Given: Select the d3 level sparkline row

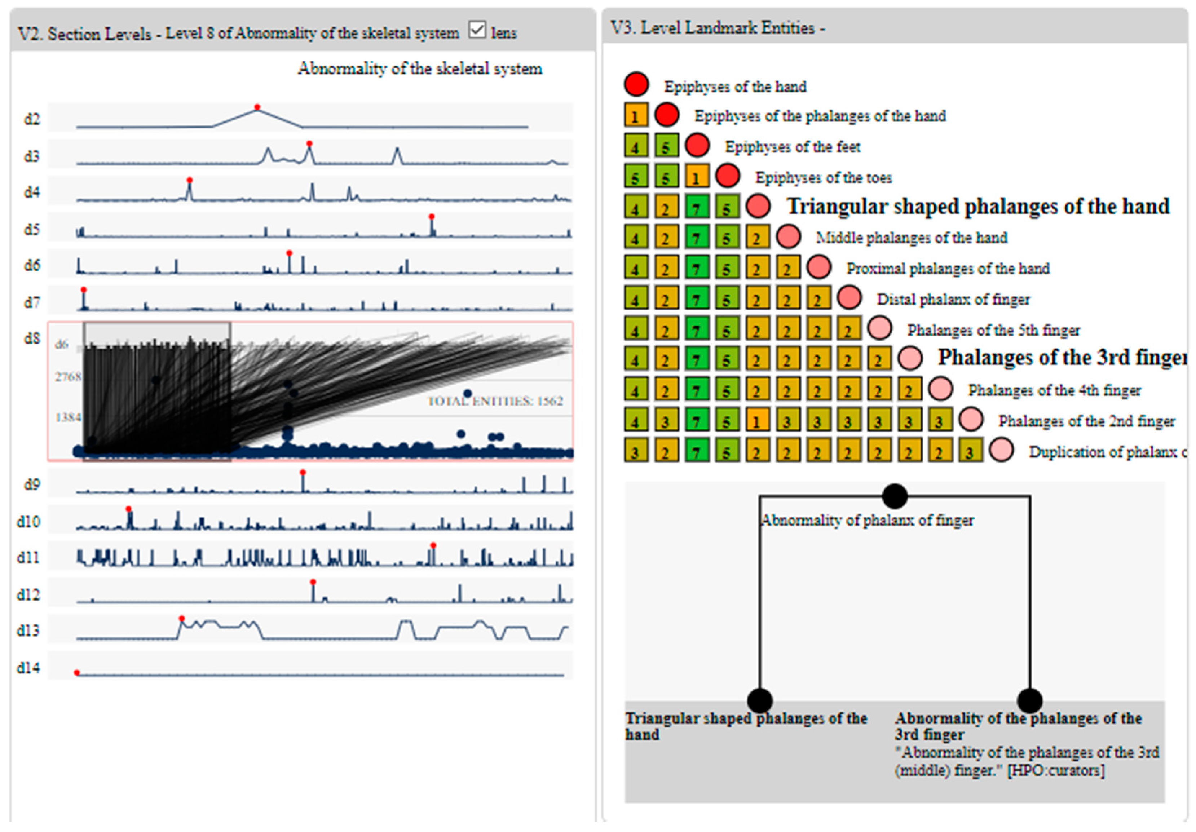Looking at the screenshot, I should pos(310,154).
